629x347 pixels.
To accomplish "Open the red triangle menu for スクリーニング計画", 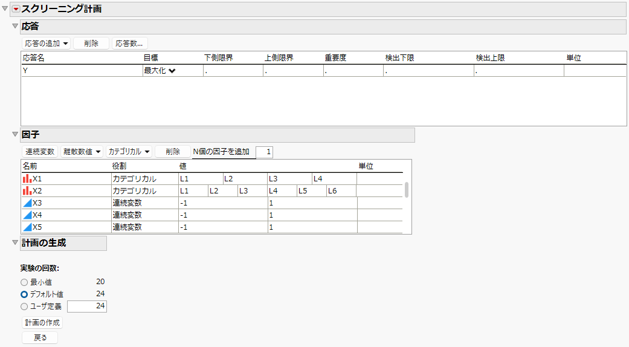I will tap(16, 9).
